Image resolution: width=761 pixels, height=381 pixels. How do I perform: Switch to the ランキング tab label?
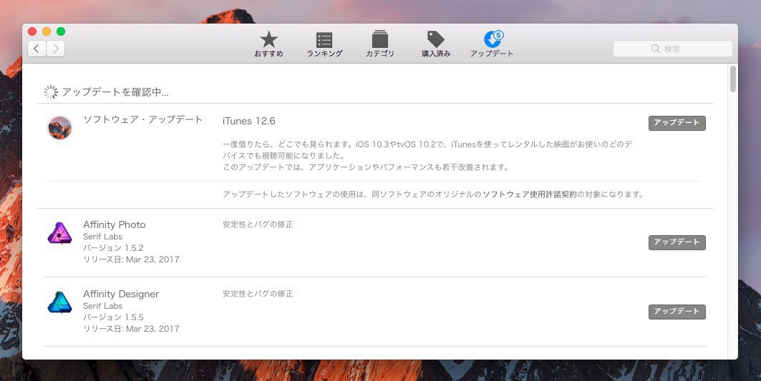[325, 54]
